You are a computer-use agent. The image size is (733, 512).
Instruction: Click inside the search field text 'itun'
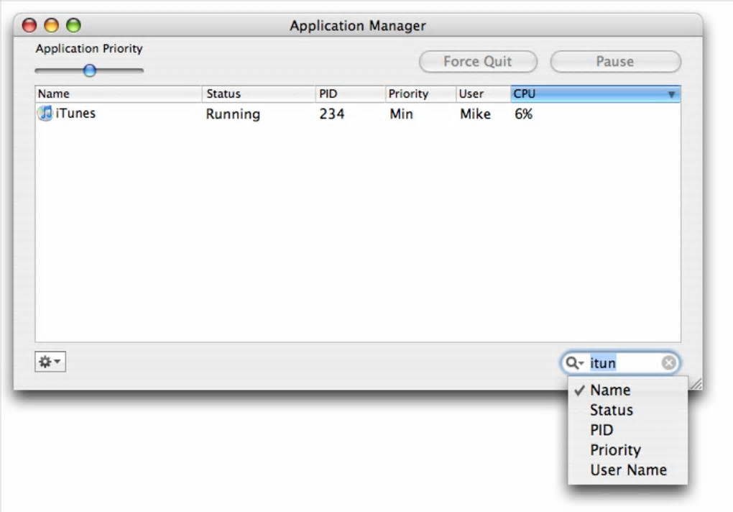point(603,363)
